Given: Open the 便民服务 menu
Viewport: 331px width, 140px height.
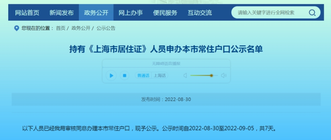Looking at the screenshot, I should [165, 13].
